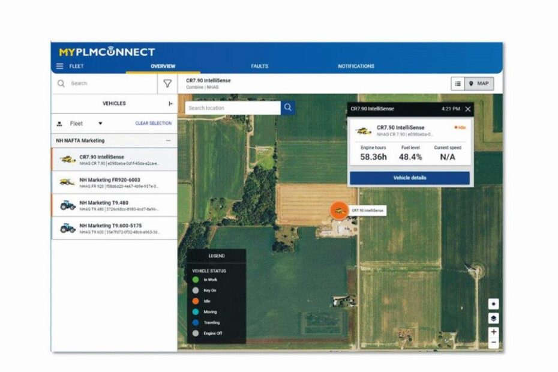Screen dimensions: 558x372
Task: Open Vehicle details
Action: tap(410, 178)
